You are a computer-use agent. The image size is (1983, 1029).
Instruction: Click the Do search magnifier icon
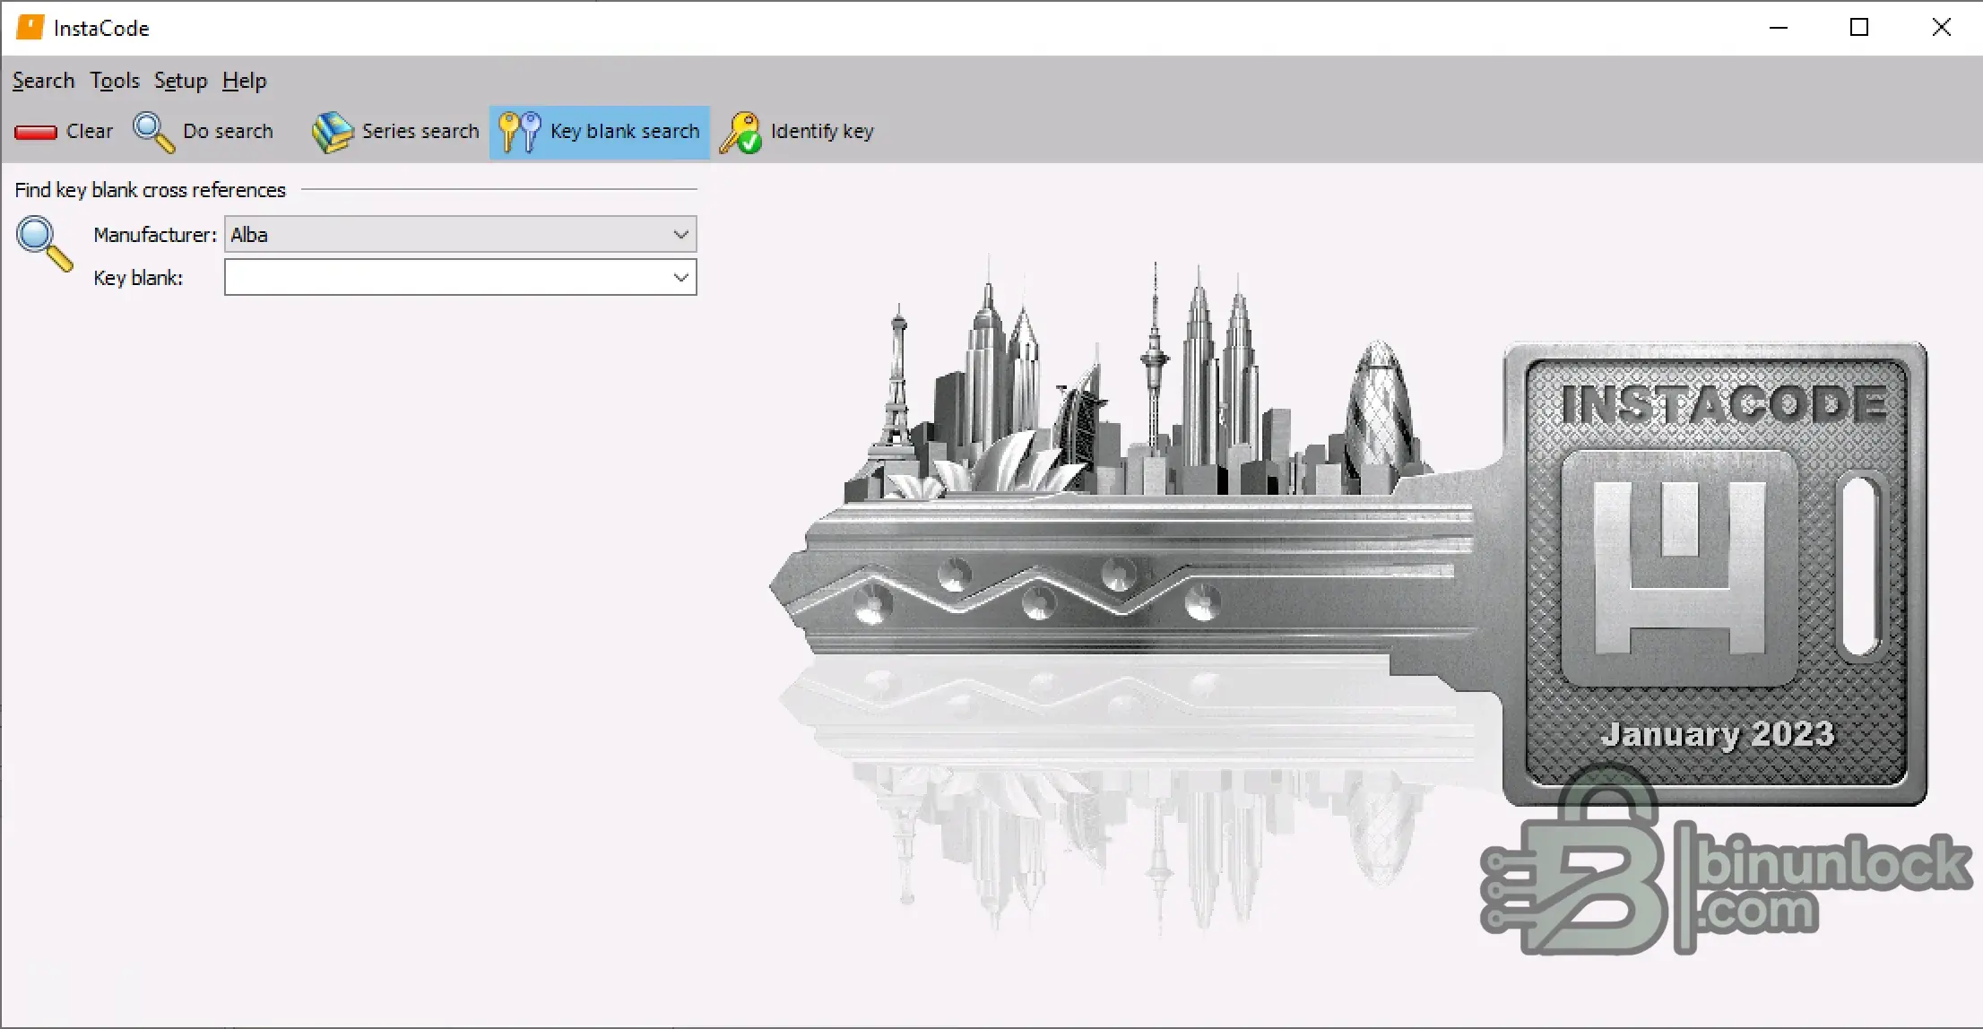click(x=153, y=132)
